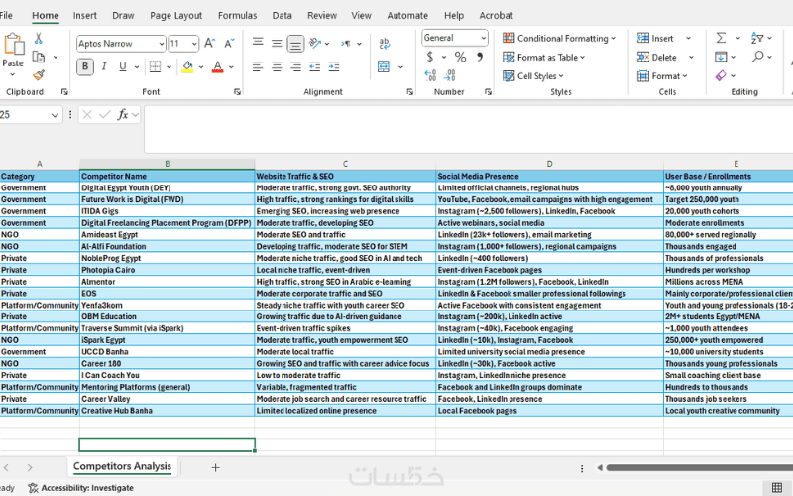793x496 pixels.
Task: Switch to the Formulas tab
Action: click(238, 16)
